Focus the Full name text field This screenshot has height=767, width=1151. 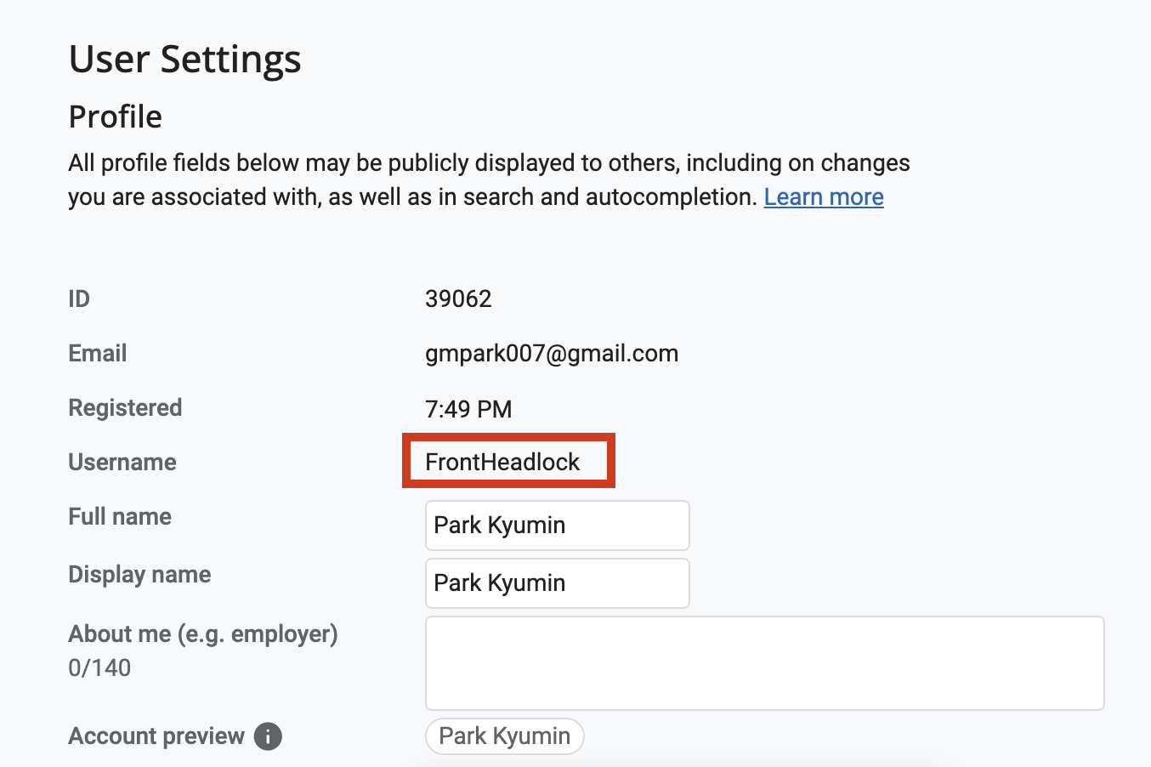coord(557,526)
